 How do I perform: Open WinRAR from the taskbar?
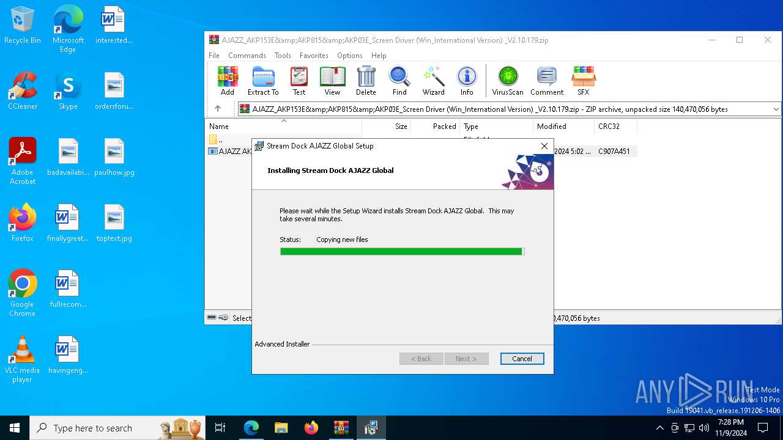point(341,428)
